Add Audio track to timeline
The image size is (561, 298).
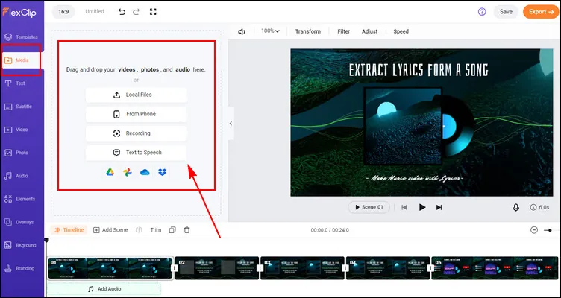pyautogui.click(x=104, y=289)
